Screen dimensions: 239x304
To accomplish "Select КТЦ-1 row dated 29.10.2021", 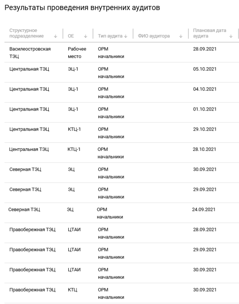I will pos(122,133).
